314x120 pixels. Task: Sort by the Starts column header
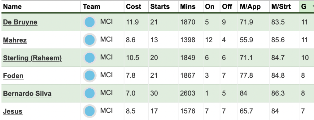[x=160, y=7]
